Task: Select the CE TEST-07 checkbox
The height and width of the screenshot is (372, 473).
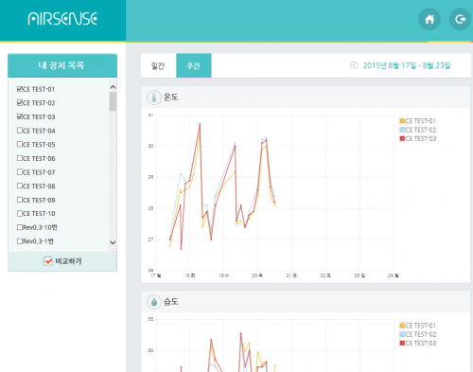Action: (20, 172)
